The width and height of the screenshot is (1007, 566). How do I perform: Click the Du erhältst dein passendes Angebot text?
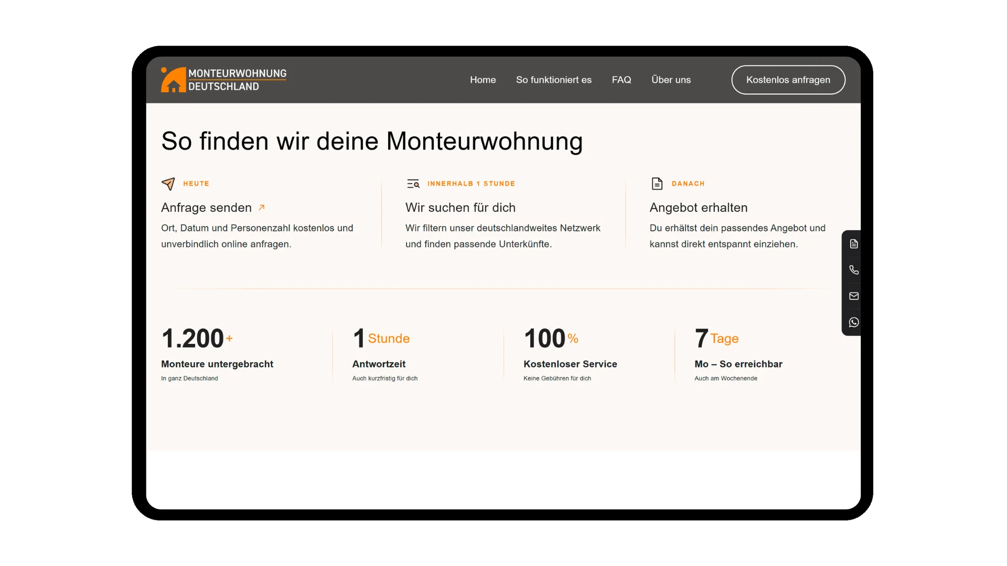click(737, 236)
